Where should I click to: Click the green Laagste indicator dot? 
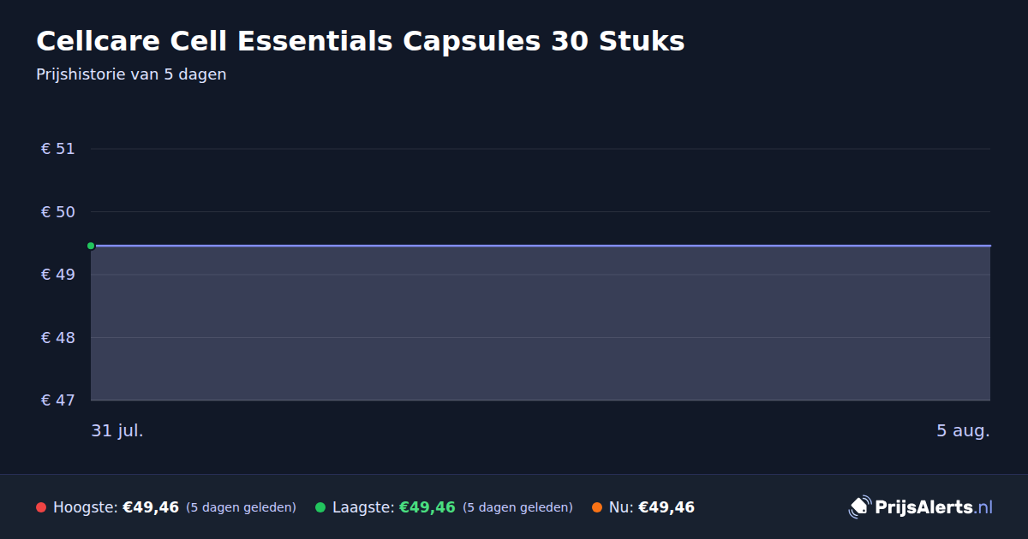tap(320, 507)
